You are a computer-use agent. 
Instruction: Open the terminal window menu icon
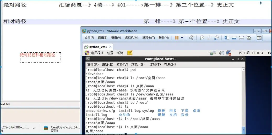pyautogui.click(x=88, y=59)
